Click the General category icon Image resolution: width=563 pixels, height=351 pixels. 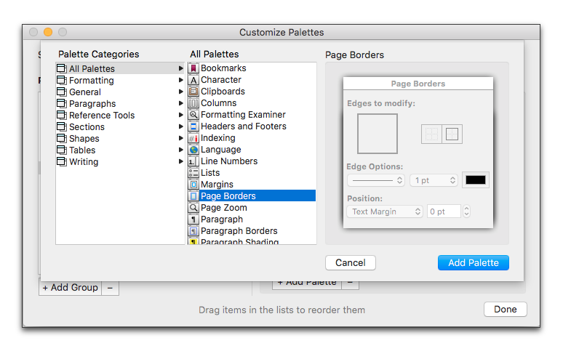tap(62, 92)
